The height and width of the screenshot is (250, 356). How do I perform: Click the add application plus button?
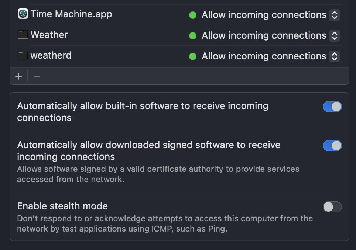pyautogui.click(x=18, y=76)
